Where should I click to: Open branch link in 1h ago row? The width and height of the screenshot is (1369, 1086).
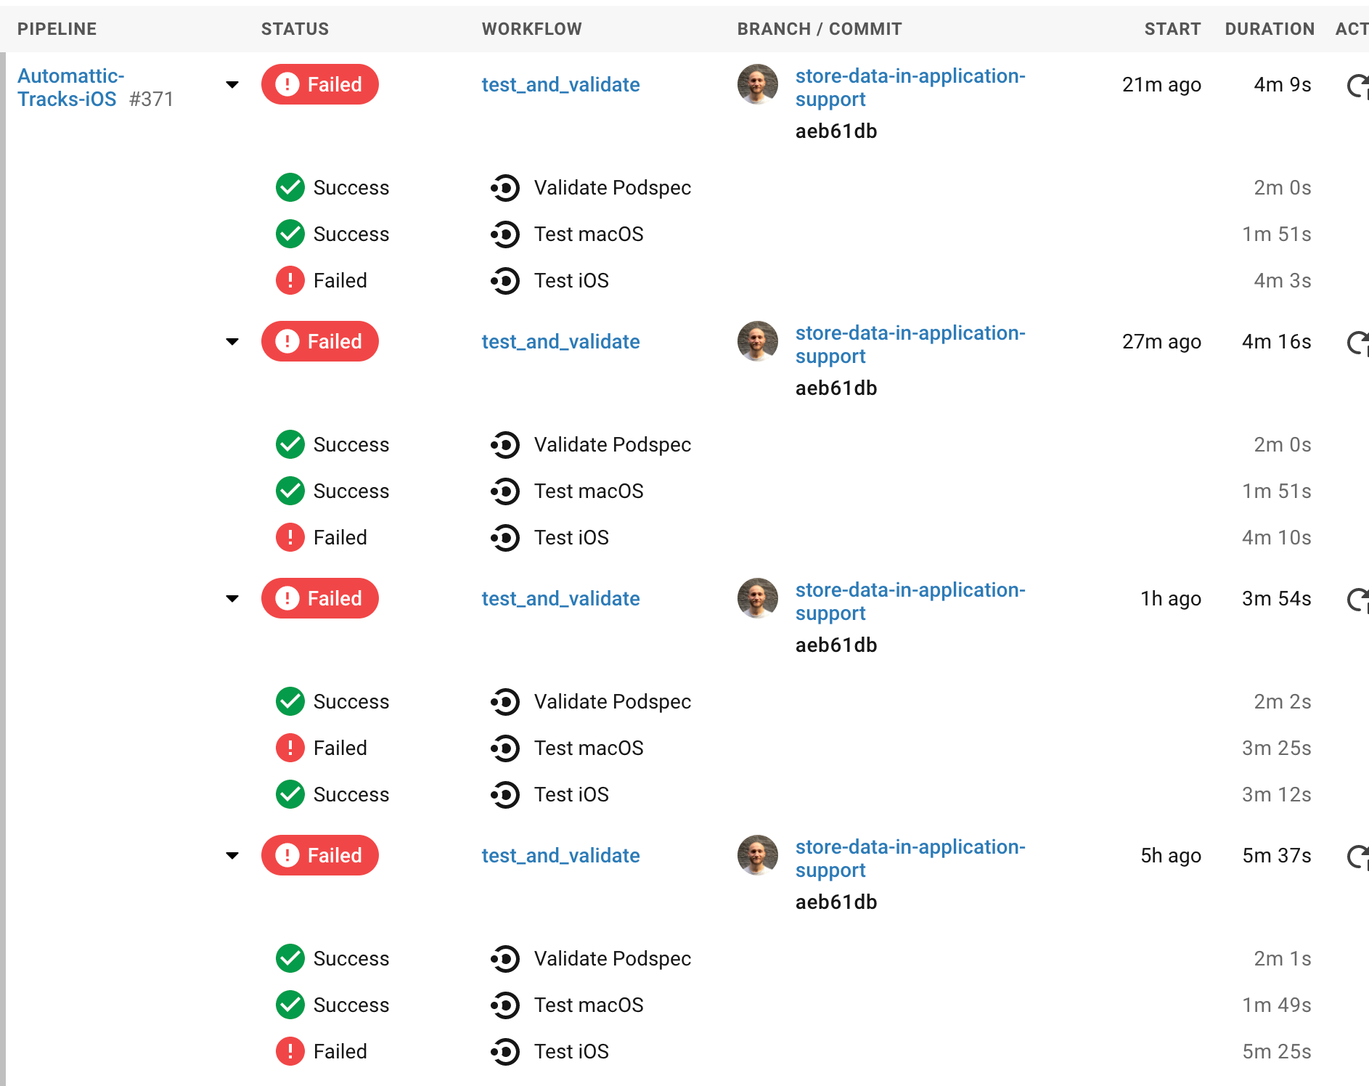pyautogui.click(x=910, y=601)
